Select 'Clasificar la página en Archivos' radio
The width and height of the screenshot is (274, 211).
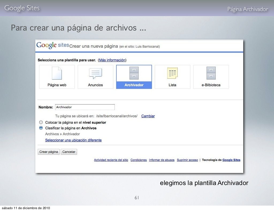(x=41, y=128)
